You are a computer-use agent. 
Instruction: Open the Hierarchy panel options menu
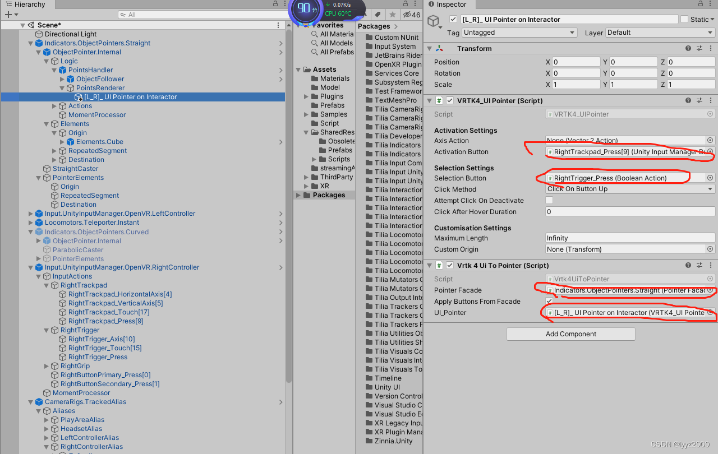[x=286, y=4]
